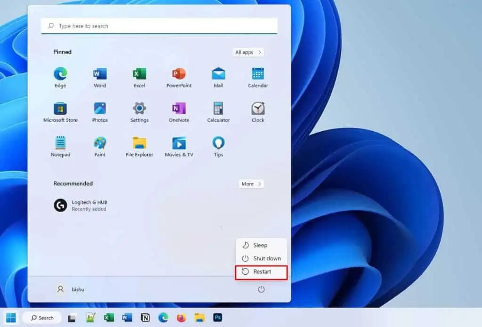Click the Type here to search field
482x327 pixels.
(159, 26)
